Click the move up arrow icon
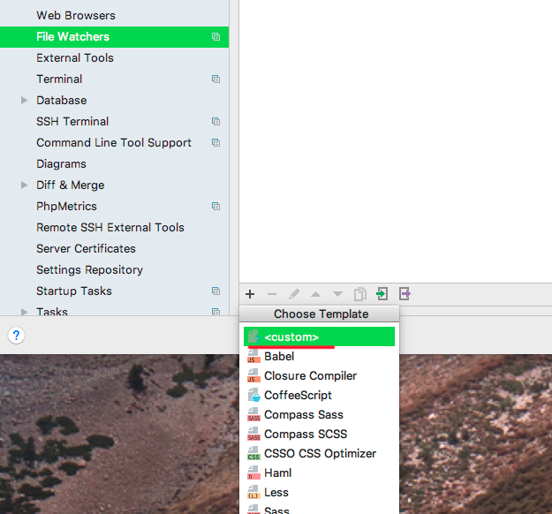This screenshot has width=552, height=514. 315,294
